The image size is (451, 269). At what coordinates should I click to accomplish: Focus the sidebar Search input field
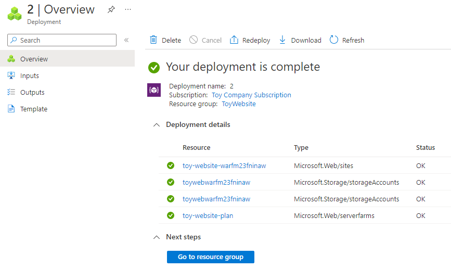[x=62, y=40]
